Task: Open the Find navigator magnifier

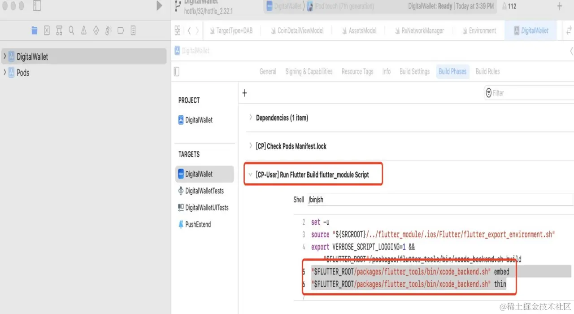Action: [x=71, y=31]
